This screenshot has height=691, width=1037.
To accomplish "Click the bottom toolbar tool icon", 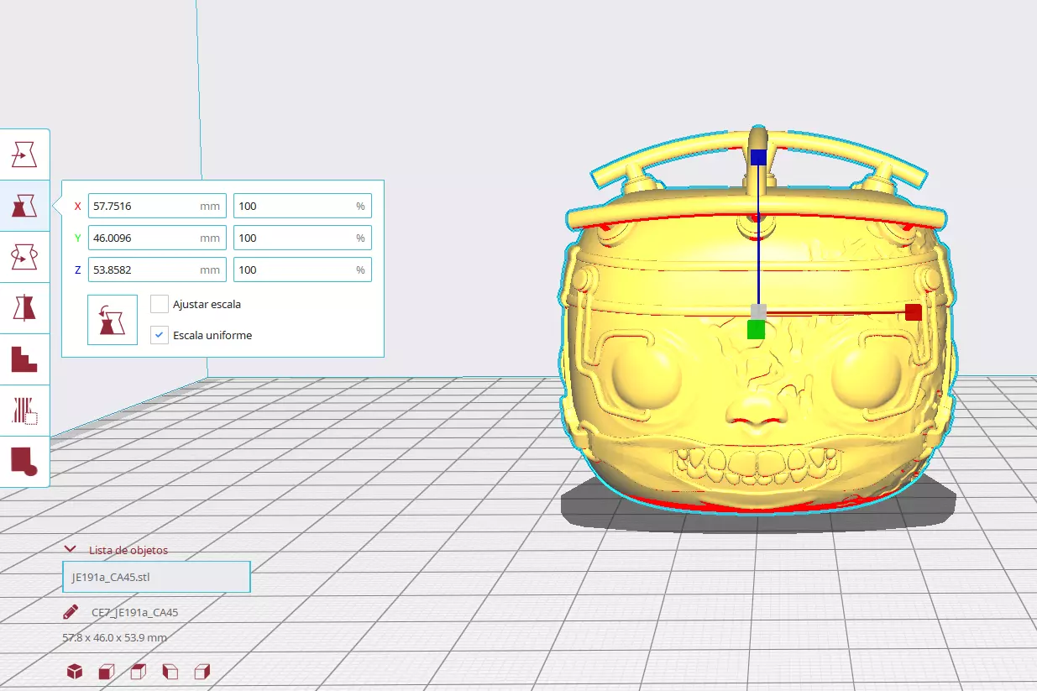I will point(24,462).
